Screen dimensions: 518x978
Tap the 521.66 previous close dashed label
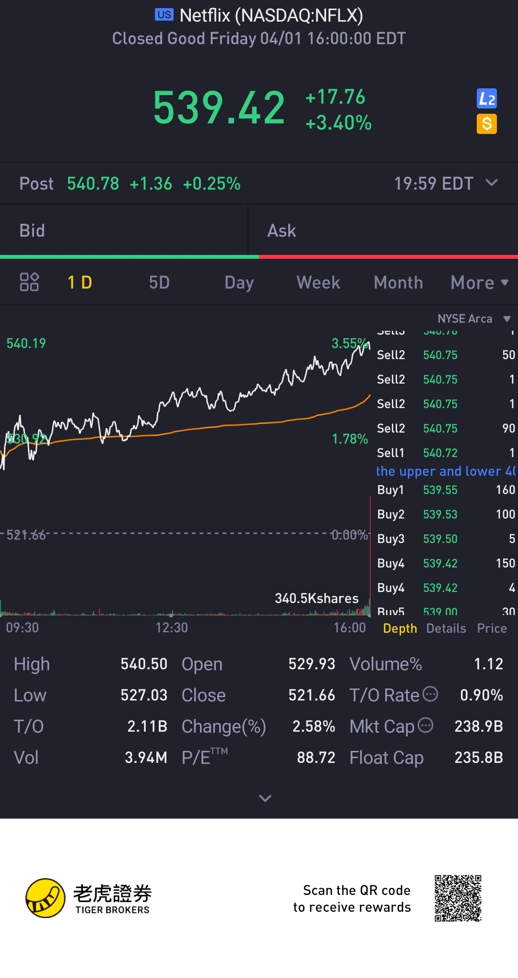[x=26, y=535]
